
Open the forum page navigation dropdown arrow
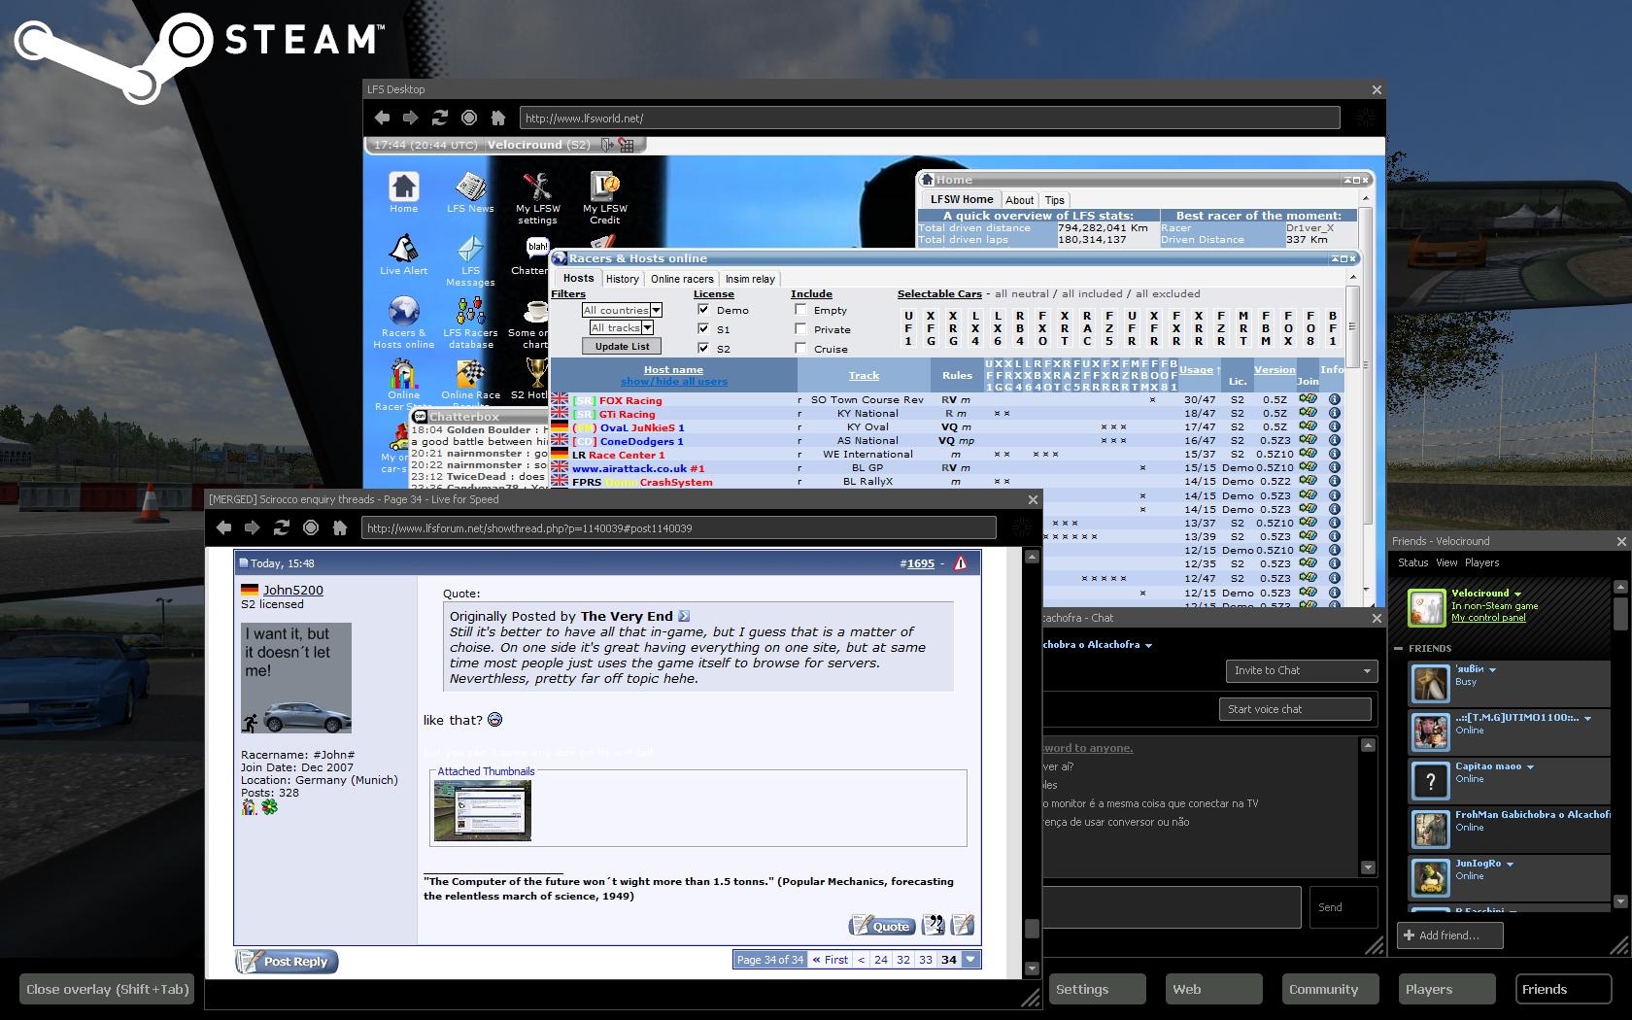pos(970,960)
